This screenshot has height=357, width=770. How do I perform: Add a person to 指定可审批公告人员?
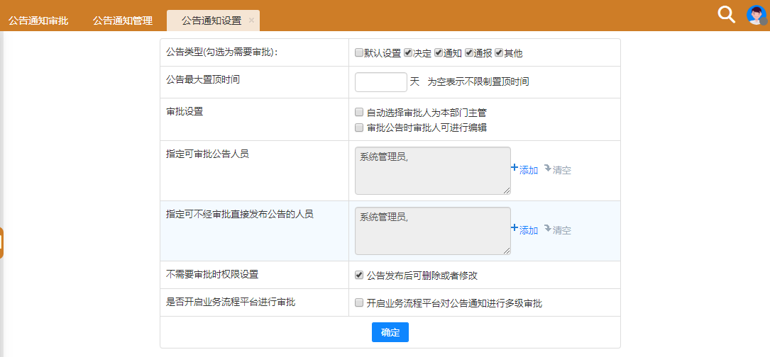point(524,170)
